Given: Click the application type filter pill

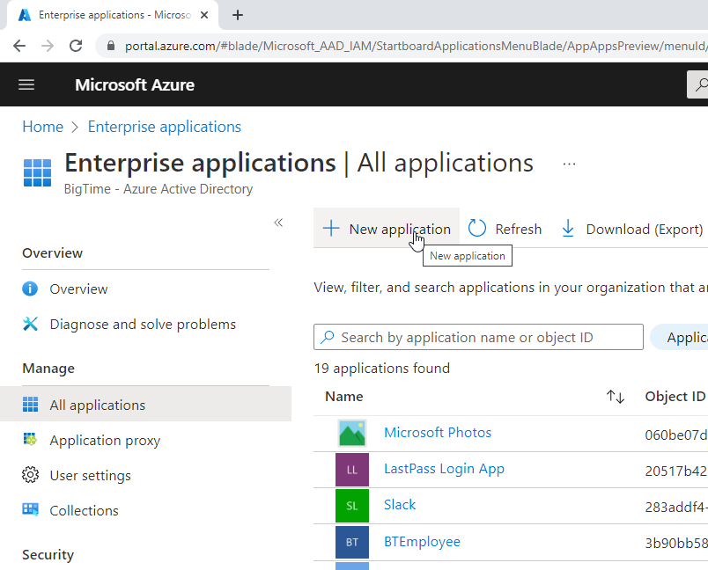Looking at the screenshot, I should 679,337.
